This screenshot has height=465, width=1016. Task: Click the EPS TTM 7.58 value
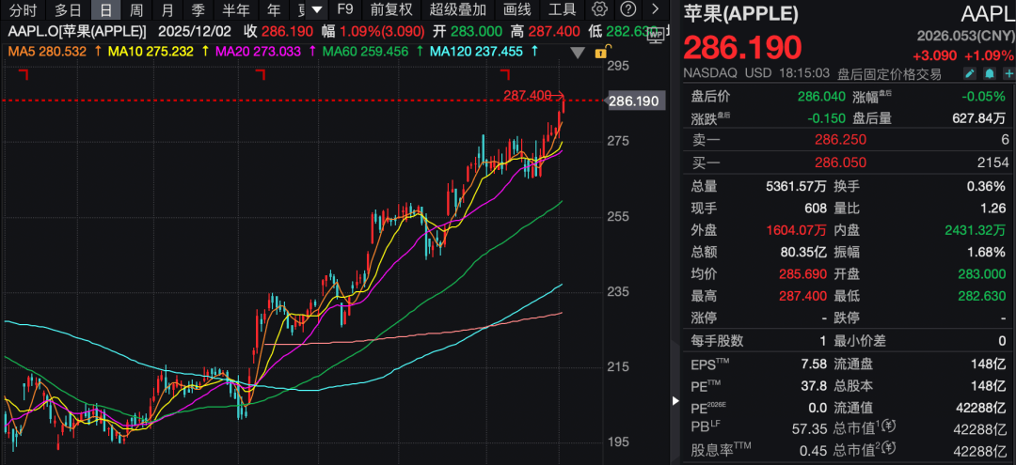coord(814,364)
